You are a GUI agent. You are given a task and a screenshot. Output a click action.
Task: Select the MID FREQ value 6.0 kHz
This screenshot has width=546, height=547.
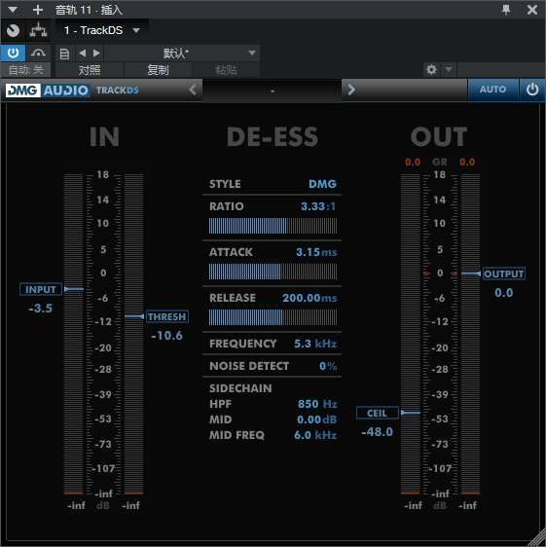[315, 435]
